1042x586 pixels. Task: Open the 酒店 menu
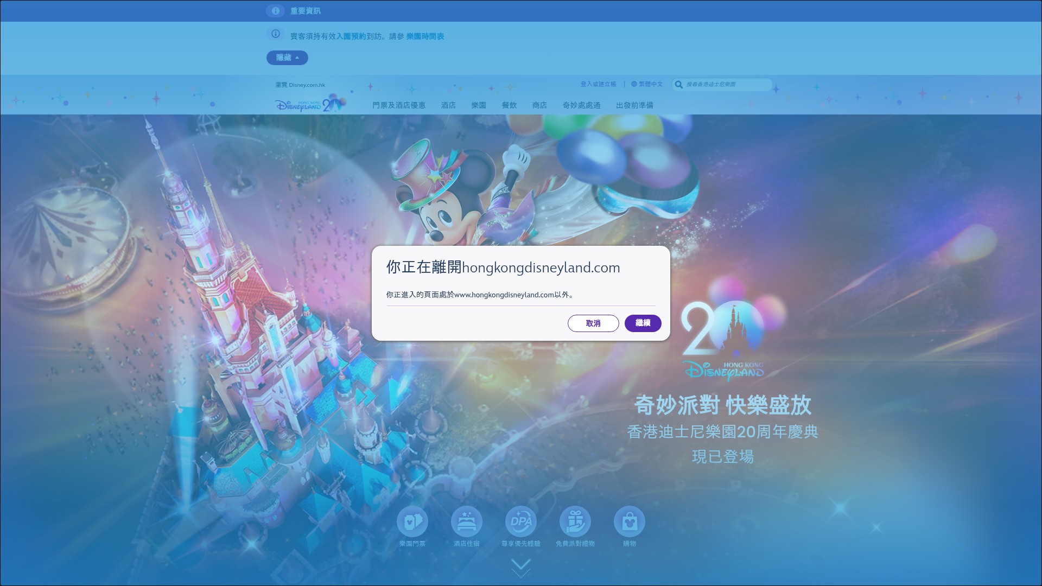pos(448,105)
